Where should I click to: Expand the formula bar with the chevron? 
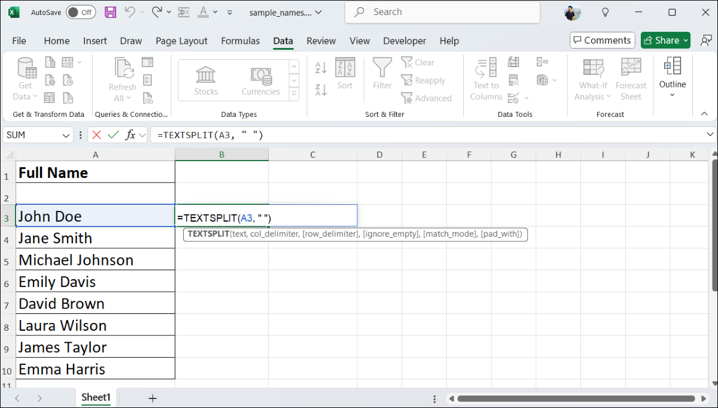point(710,135)
